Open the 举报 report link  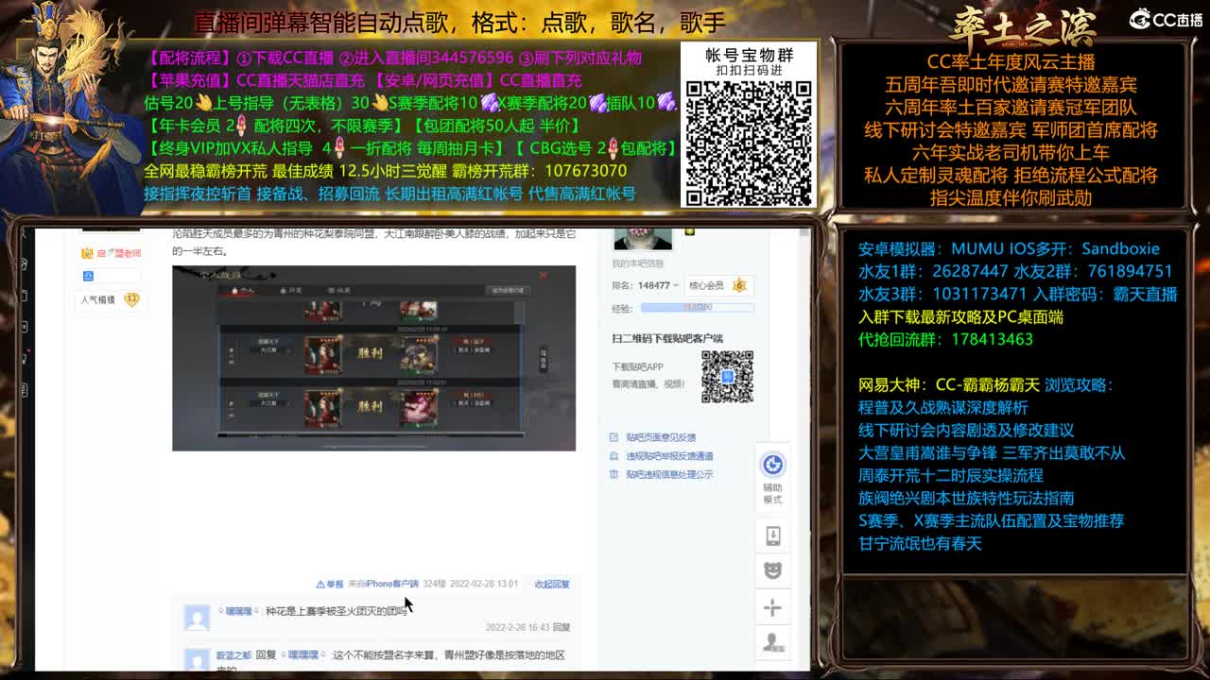(x=330, y=584)
